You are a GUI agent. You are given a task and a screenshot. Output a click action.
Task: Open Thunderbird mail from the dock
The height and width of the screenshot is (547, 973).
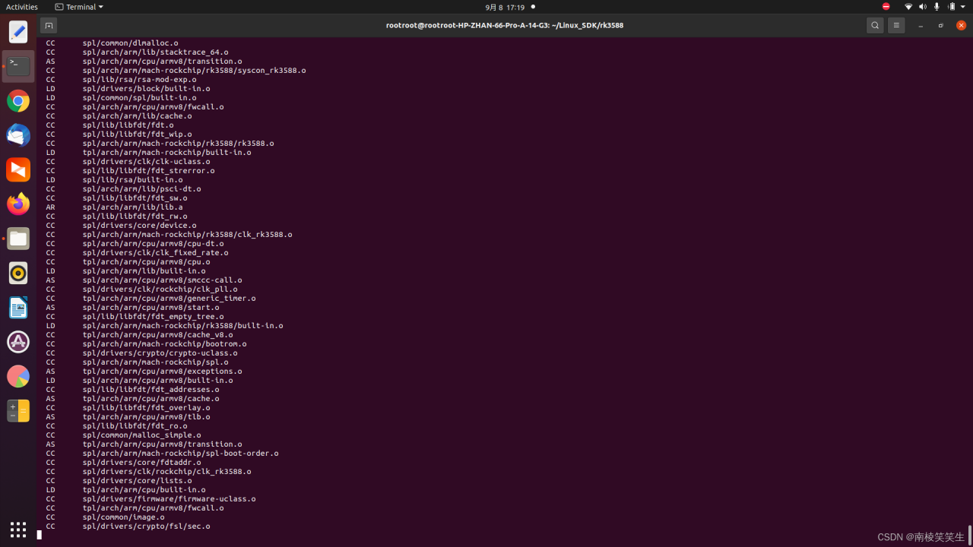point(18,135)
